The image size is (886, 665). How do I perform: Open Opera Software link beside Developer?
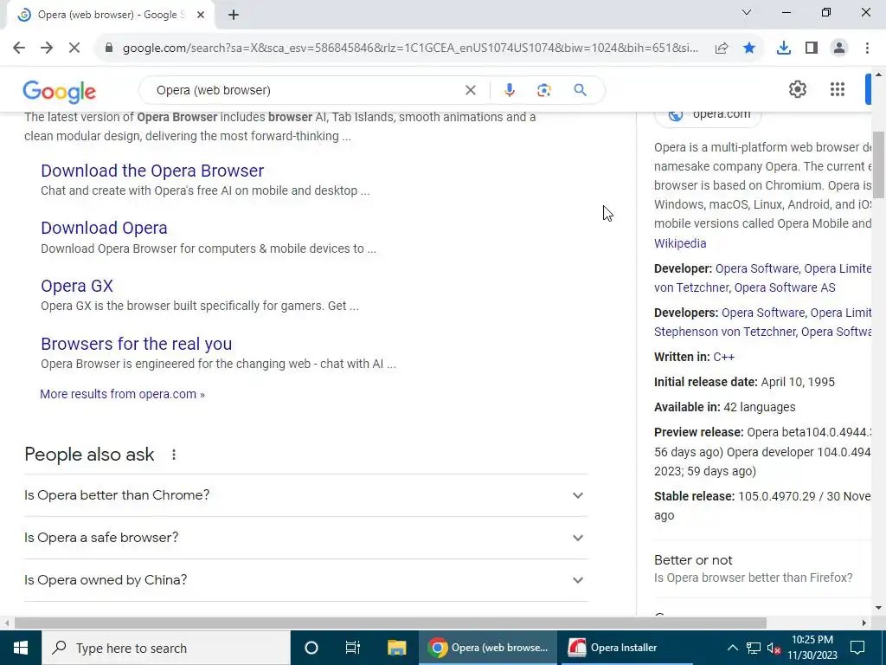pos(756,268)
